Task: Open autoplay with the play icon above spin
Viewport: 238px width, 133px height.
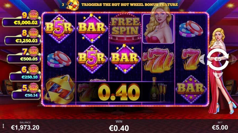Action: pyautogui.click(x=218, y=43)
